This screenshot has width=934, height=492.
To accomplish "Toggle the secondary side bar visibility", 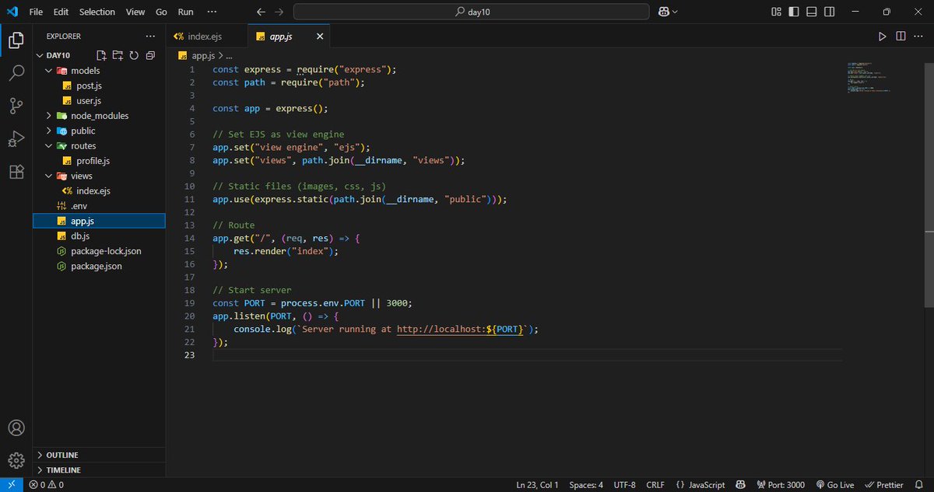I will (x=828, y=12).
